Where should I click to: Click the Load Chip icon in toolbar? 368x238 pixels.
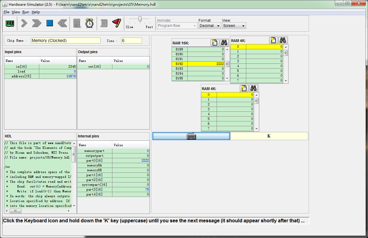pyautogui.click(x=10, y=23)
